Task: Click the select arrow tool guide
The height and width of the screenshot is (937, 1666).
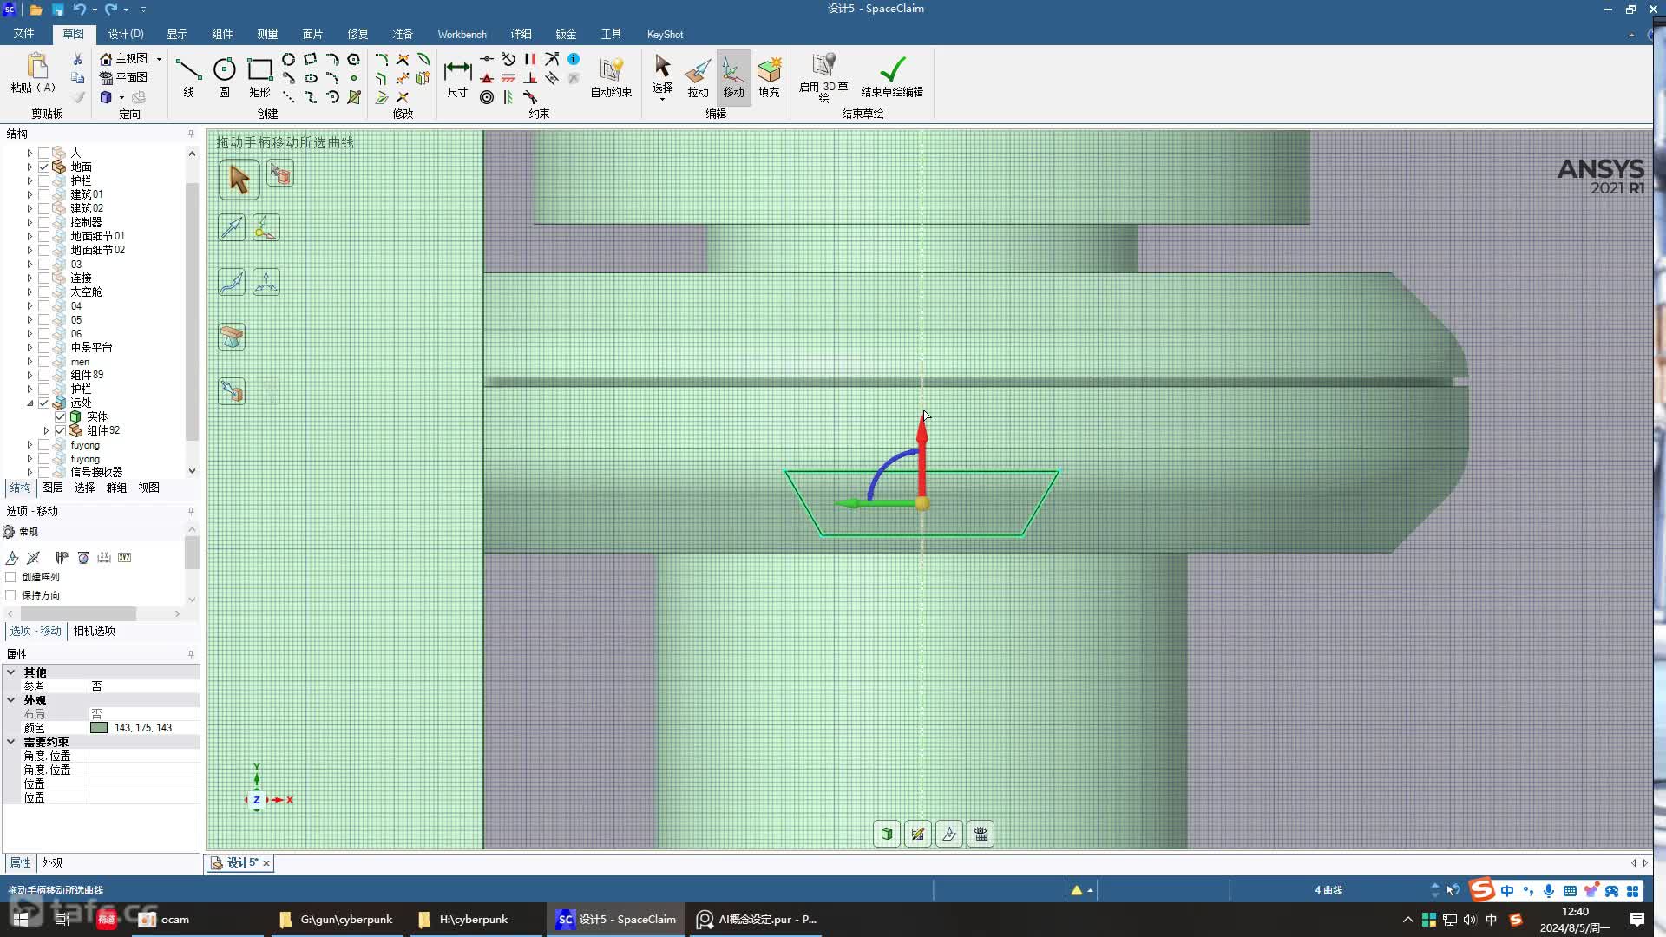Action: [x=239, y=180]
